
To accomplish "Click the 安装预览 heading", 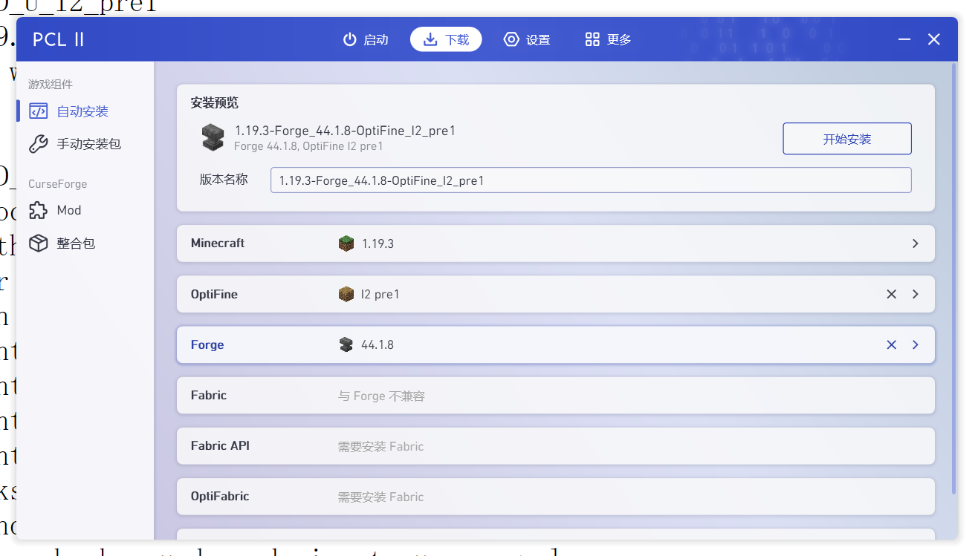I will [215, 103].
